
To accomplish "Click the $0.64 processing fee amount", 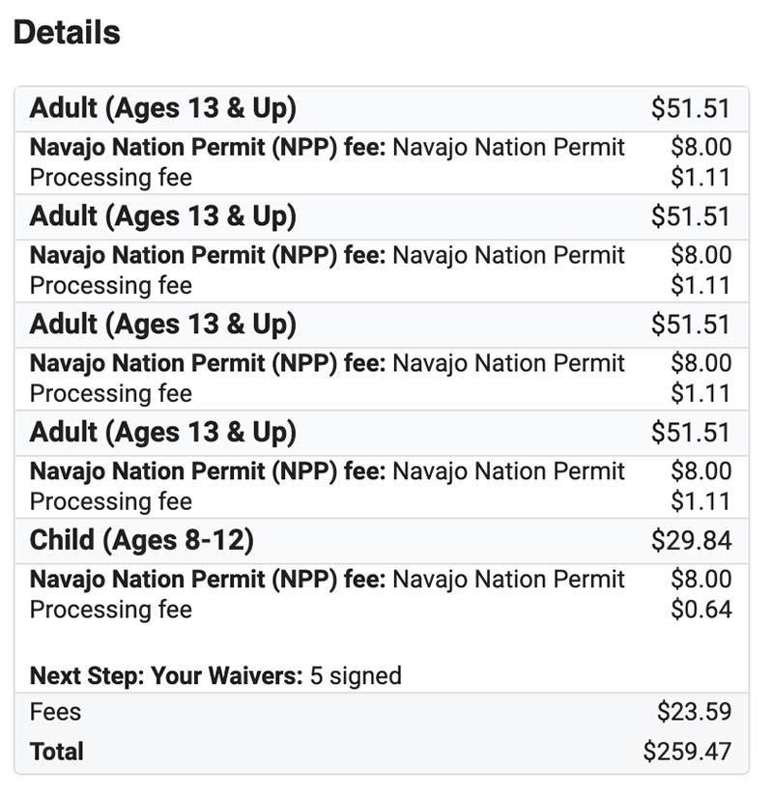I will pyautogui.click(x=701, y=610).
